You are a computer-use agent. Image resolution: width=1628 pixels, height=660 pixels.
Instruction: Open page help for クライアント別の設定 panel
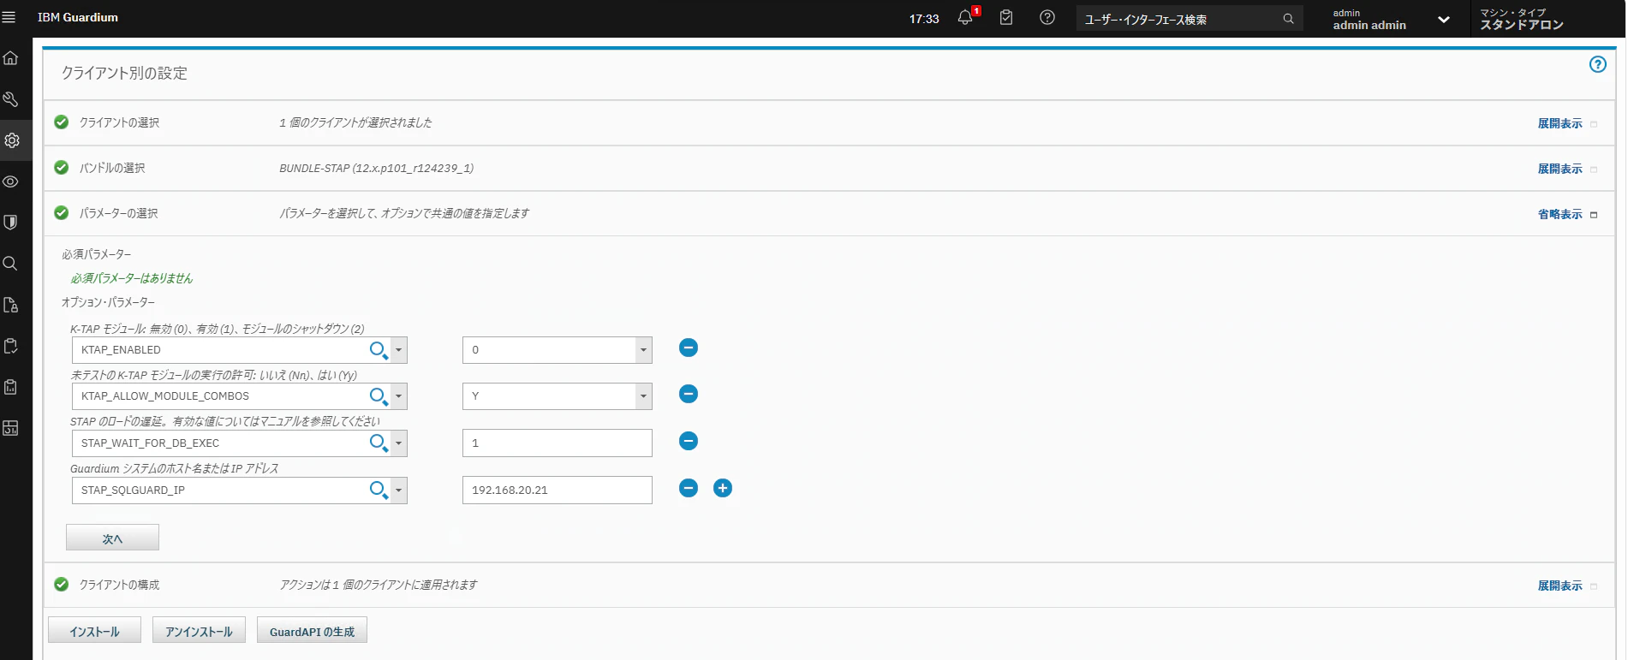[x=1598, y=65]
